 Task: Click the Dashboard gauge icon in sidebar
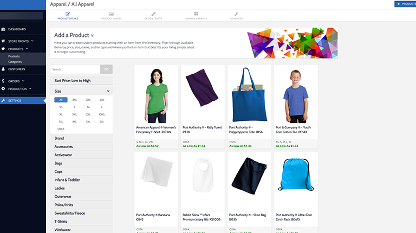(3, 29)
